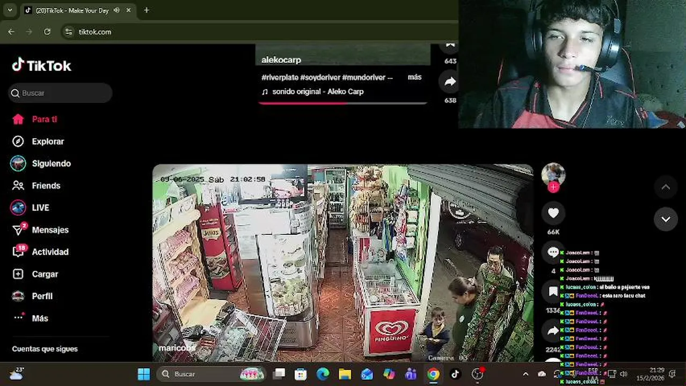Image resolution: width=686 pixels, height=386 pixels.
Task: Go forward in the browser
Action: pos(29,32)
